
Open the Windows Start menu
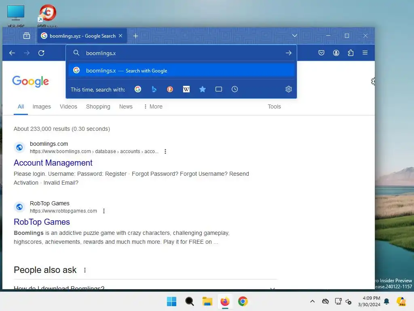(171, 301)
